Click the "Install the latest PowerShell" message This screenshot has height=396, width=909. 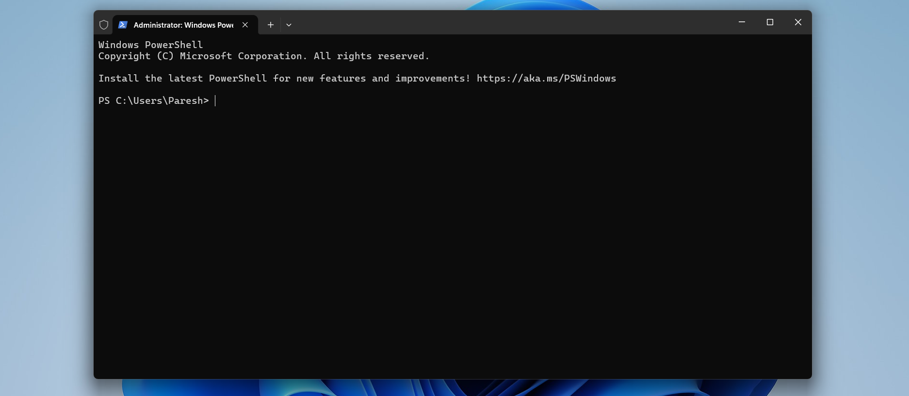pyautogui.click(x=284, y=78)
